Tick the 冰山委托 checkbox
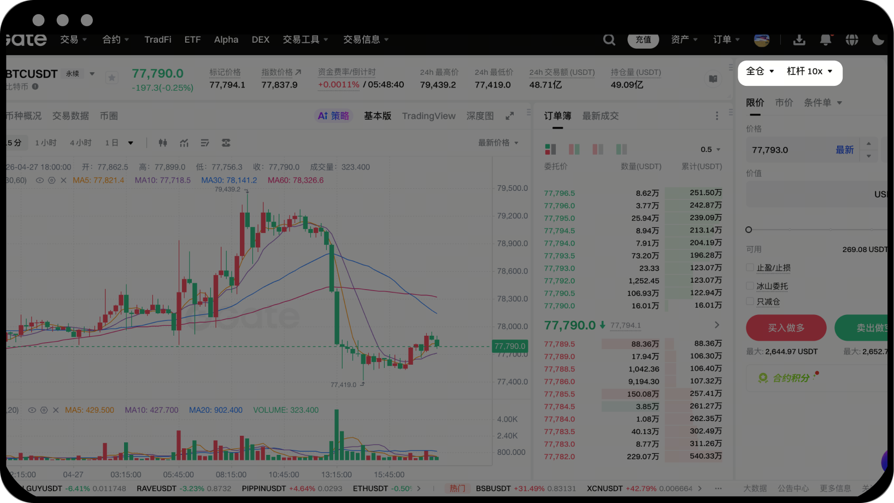 [x=750, y=286]
